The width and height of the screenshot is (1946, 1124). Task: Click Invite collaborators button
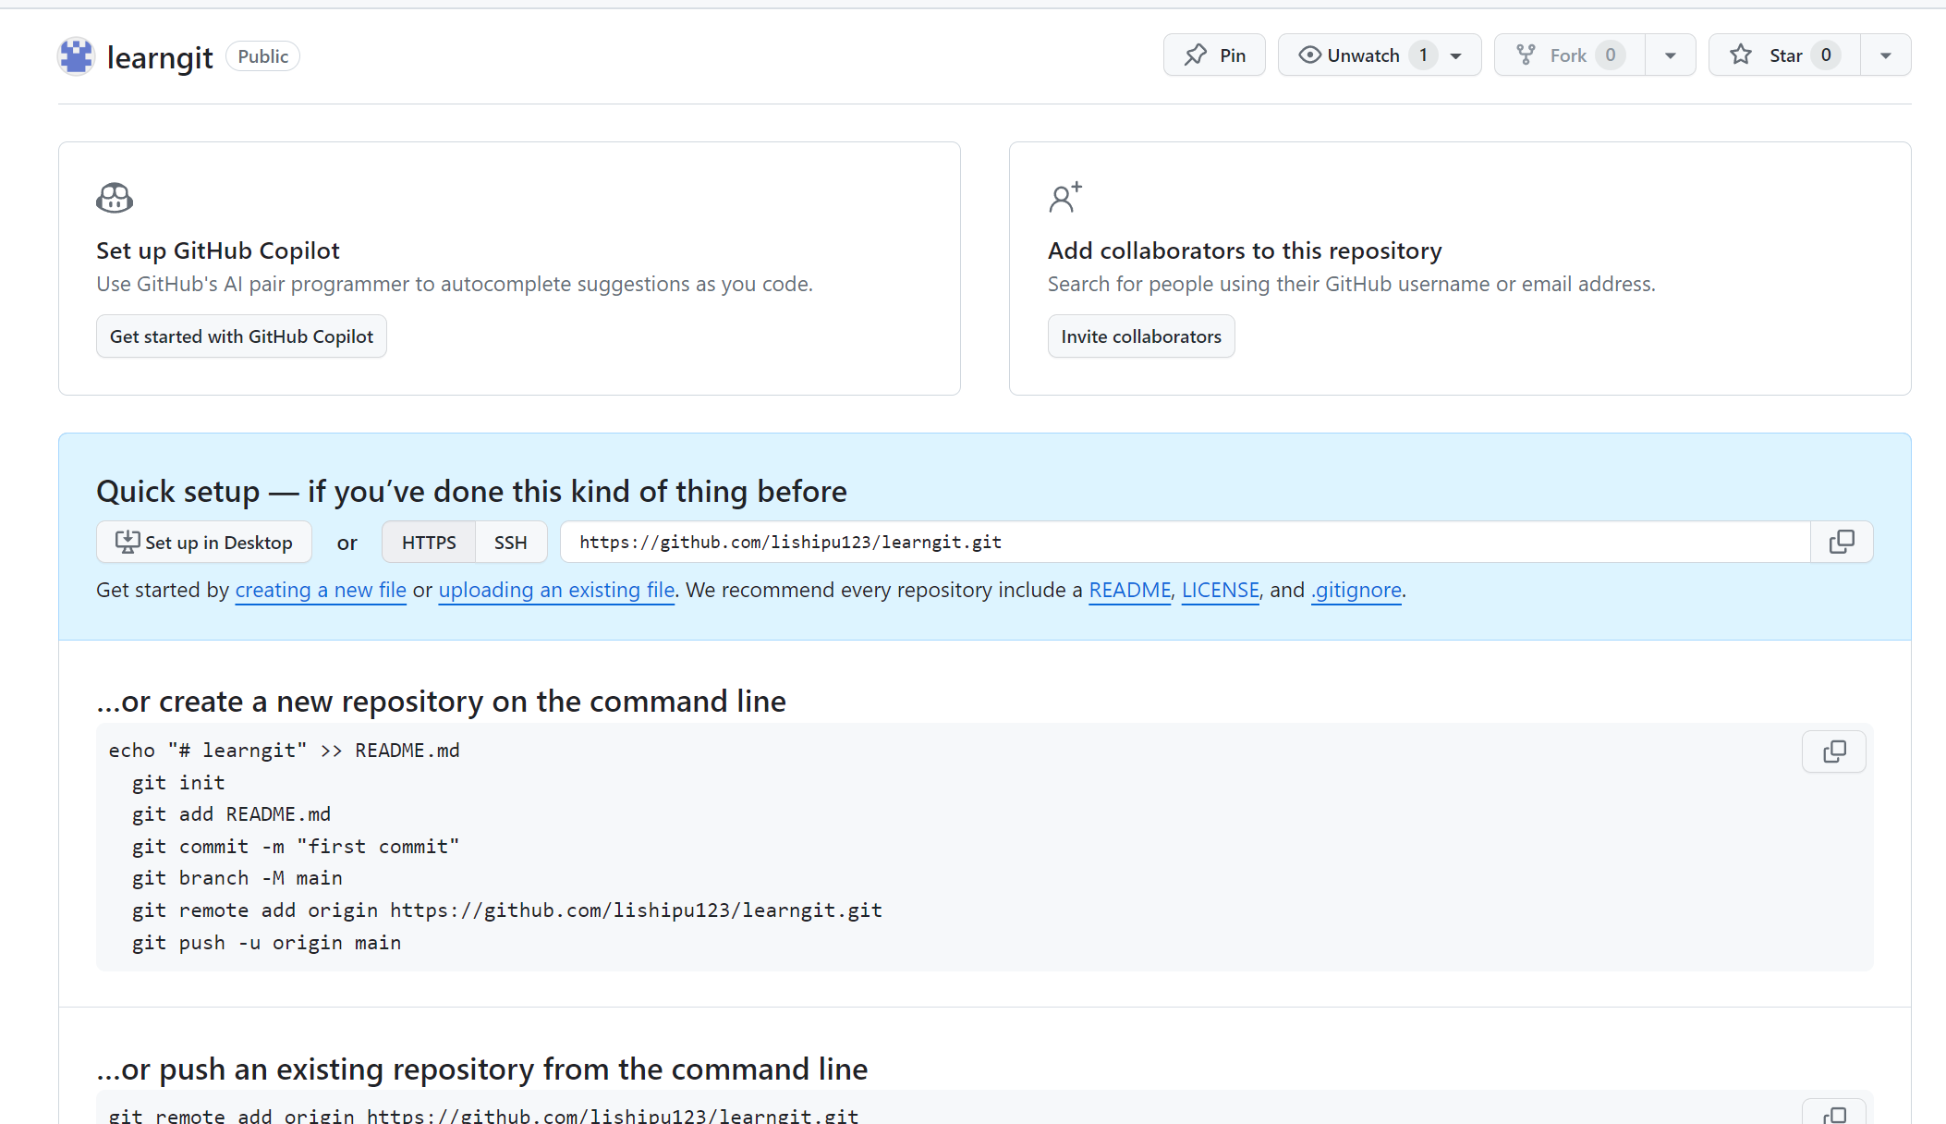pos(1140,336)
